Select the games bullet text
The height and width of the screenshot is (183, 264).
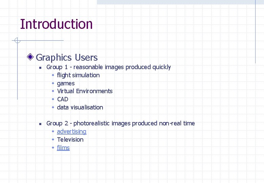pos(66,83)
